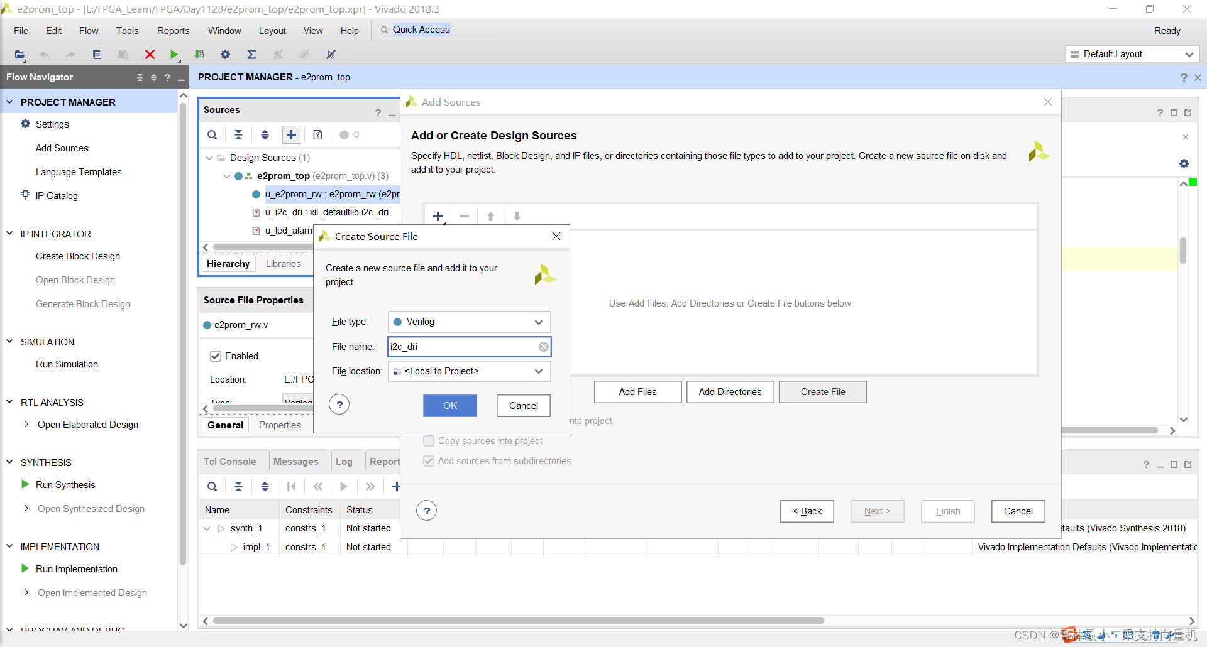1207x647 pixels.
Task: Open the File location dropdown
Action: [470, 371]
